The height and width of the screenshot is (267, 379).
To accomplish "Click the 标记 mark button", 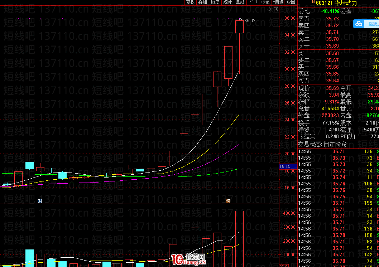I will pos(265,2).
